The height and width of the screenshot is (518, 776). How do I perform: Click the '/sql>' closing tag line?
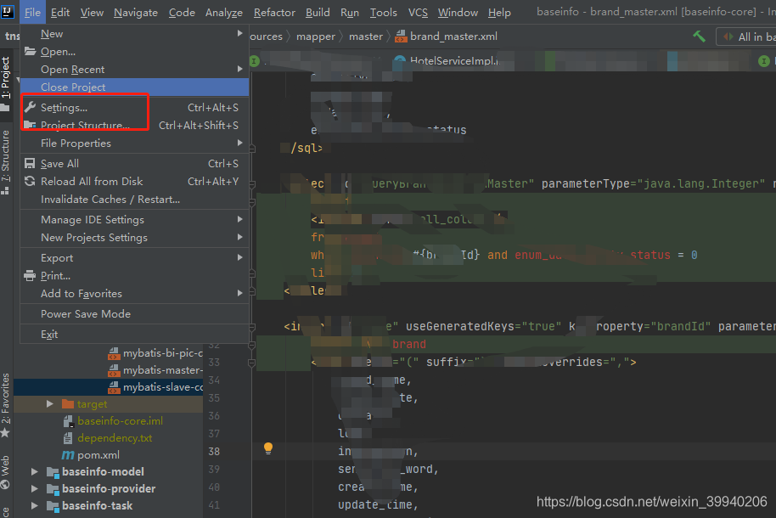tap(306, 148)
